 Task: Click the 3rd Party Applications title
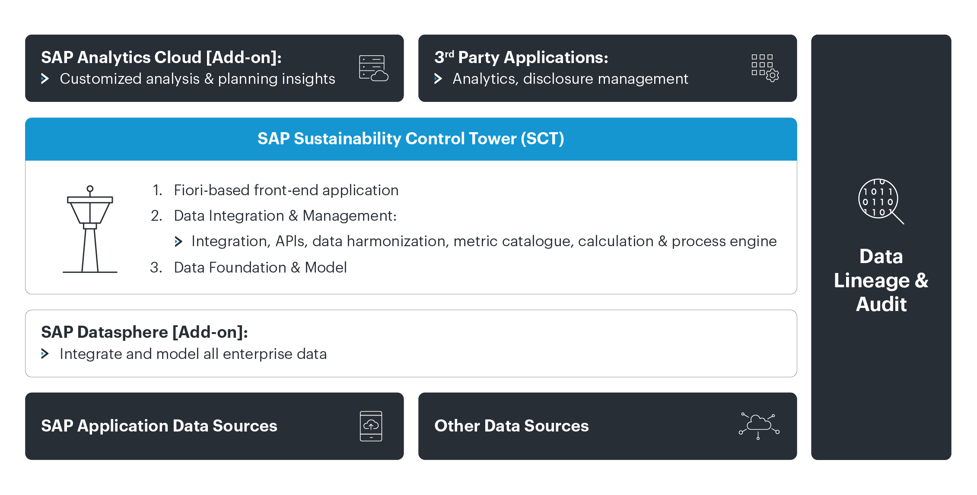[521, 57]
